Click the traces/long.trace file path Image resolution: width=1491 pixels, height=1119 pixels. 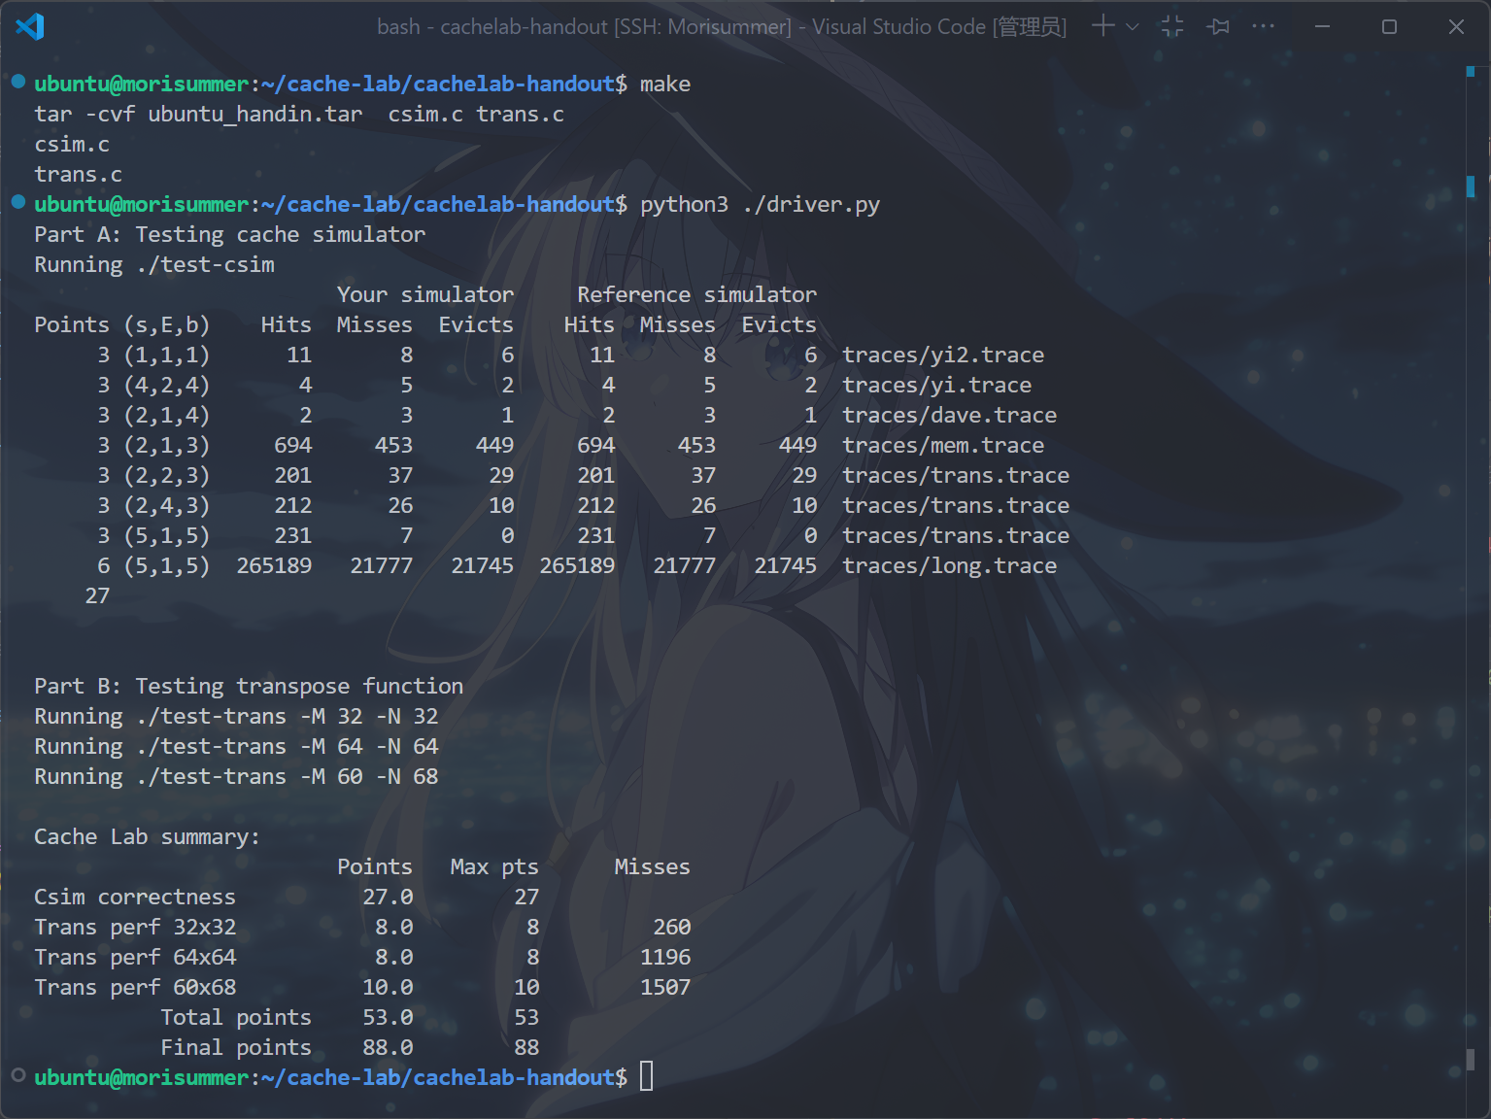point(949,566)
